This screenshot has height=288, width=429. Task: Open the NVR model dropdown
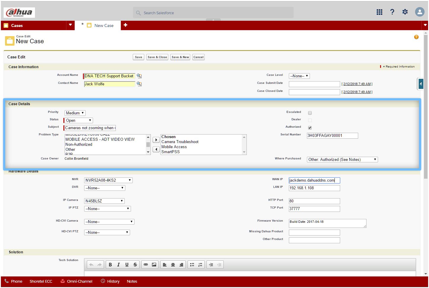108,180
